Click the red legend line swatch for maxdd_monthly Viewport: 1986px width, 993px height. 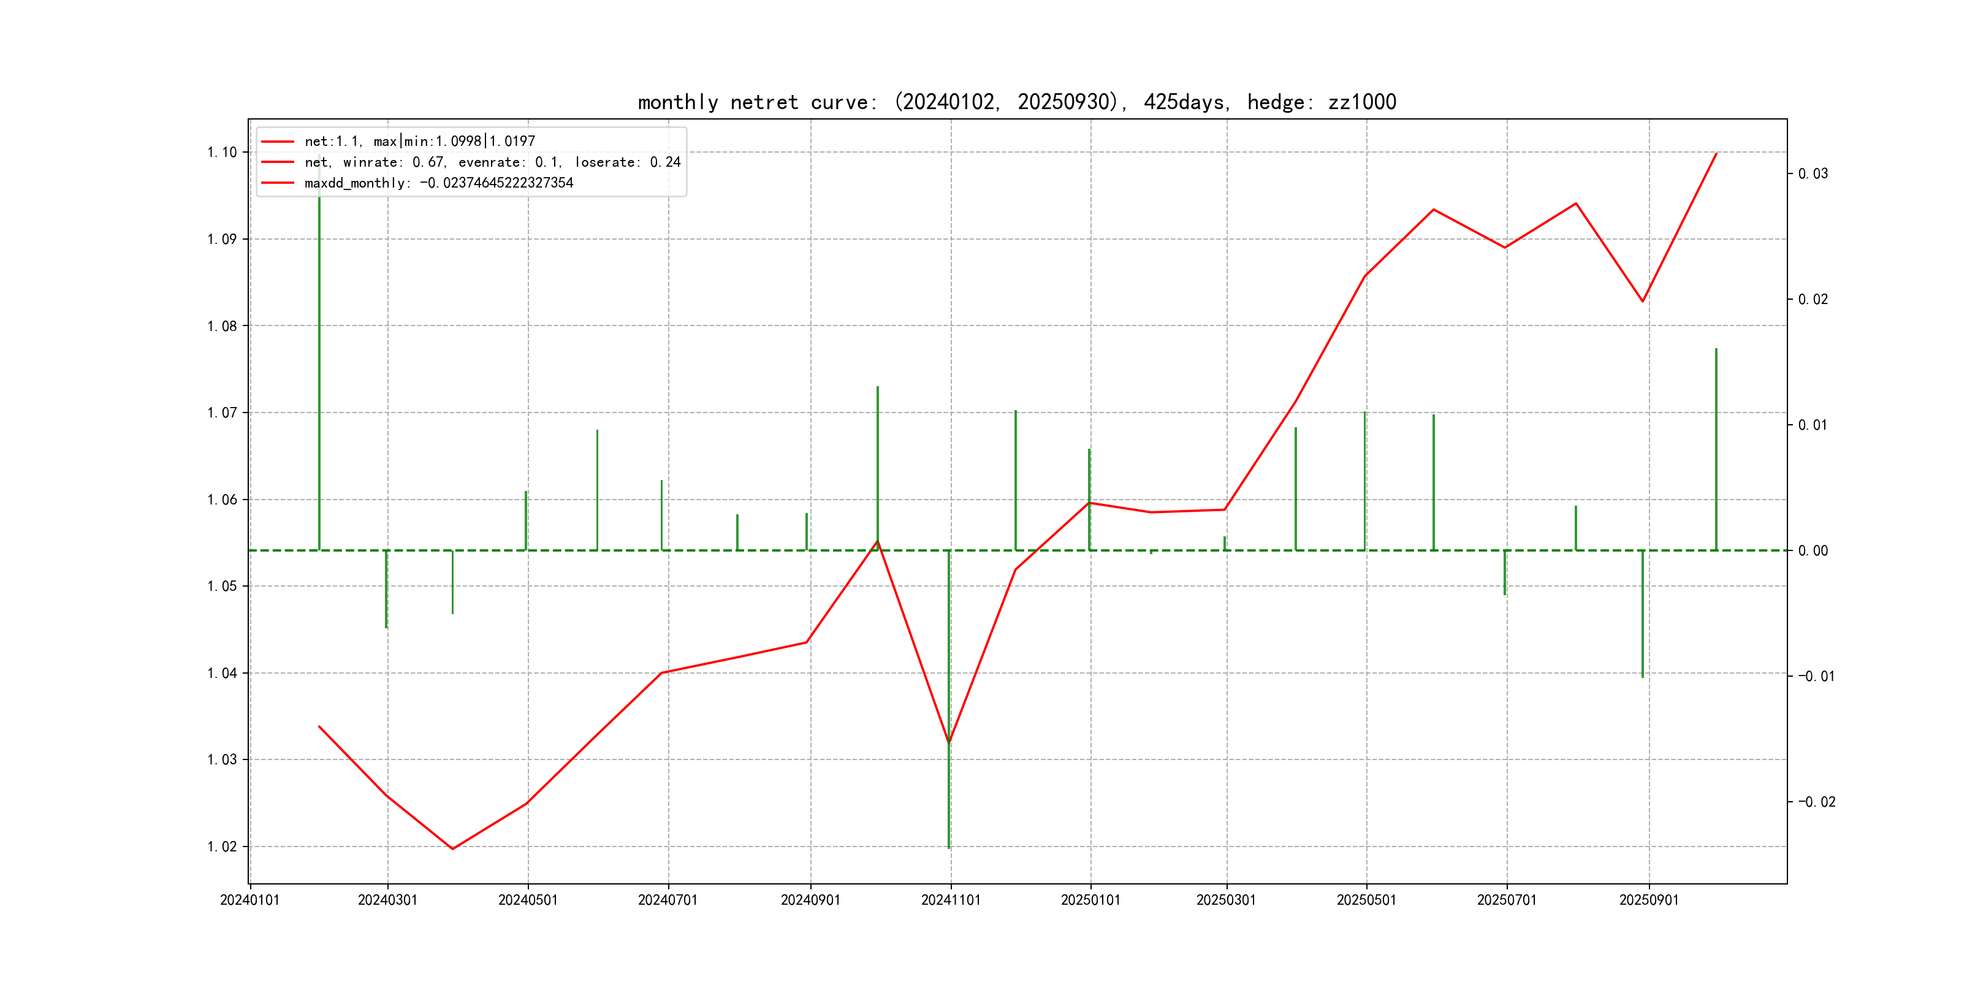[278, 183]
